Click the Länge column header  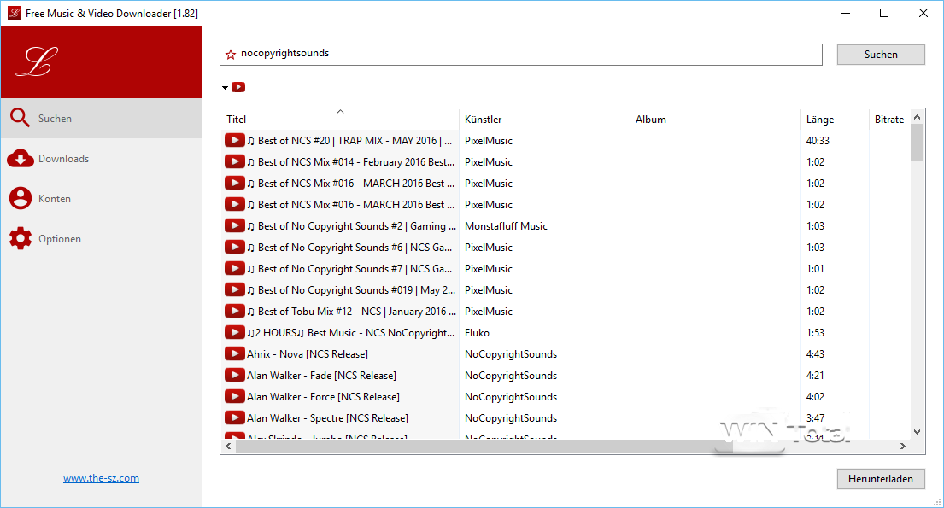tap(835, 120)
